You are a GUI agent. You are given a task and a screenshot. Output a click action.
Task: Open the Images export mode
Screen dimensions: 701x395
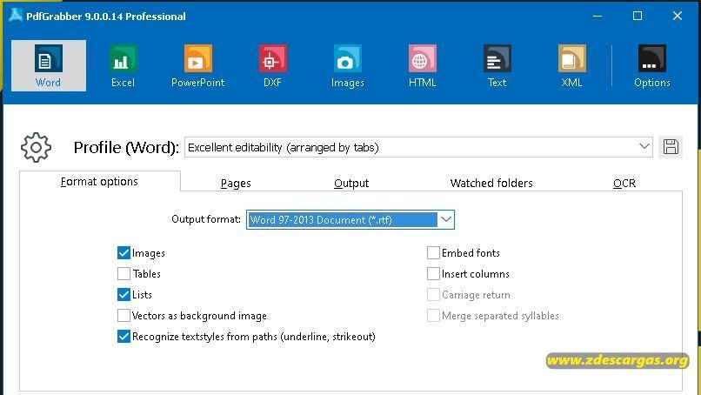click(x=347, y=65)
